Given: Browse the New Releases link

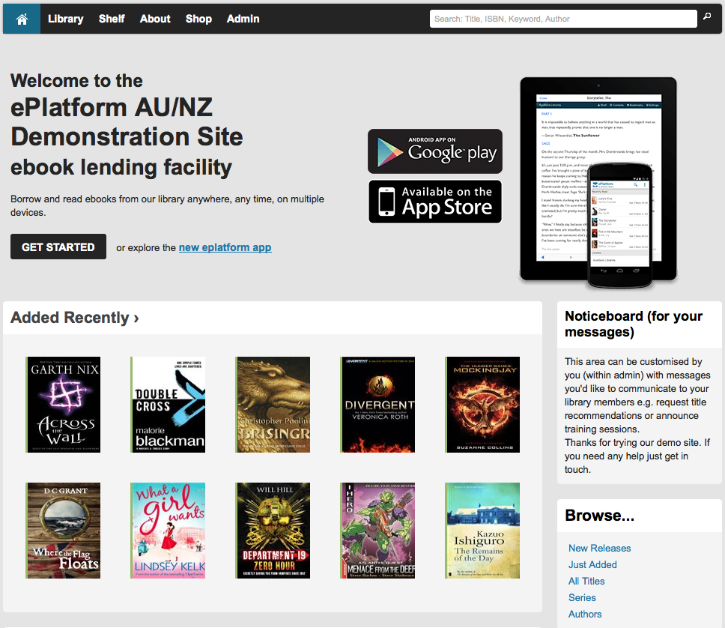Looking at the screenshot, I should pos(599,548).
